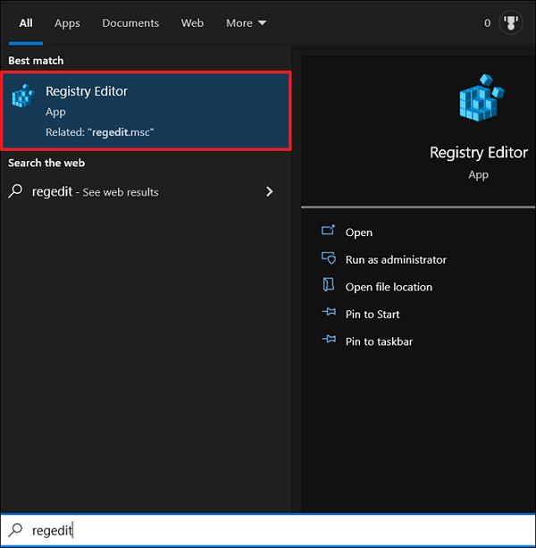The width and height of the screenshot is (536, 548).
Task: Click the Open file location folder icon
Action: click(x=328, y=285)
